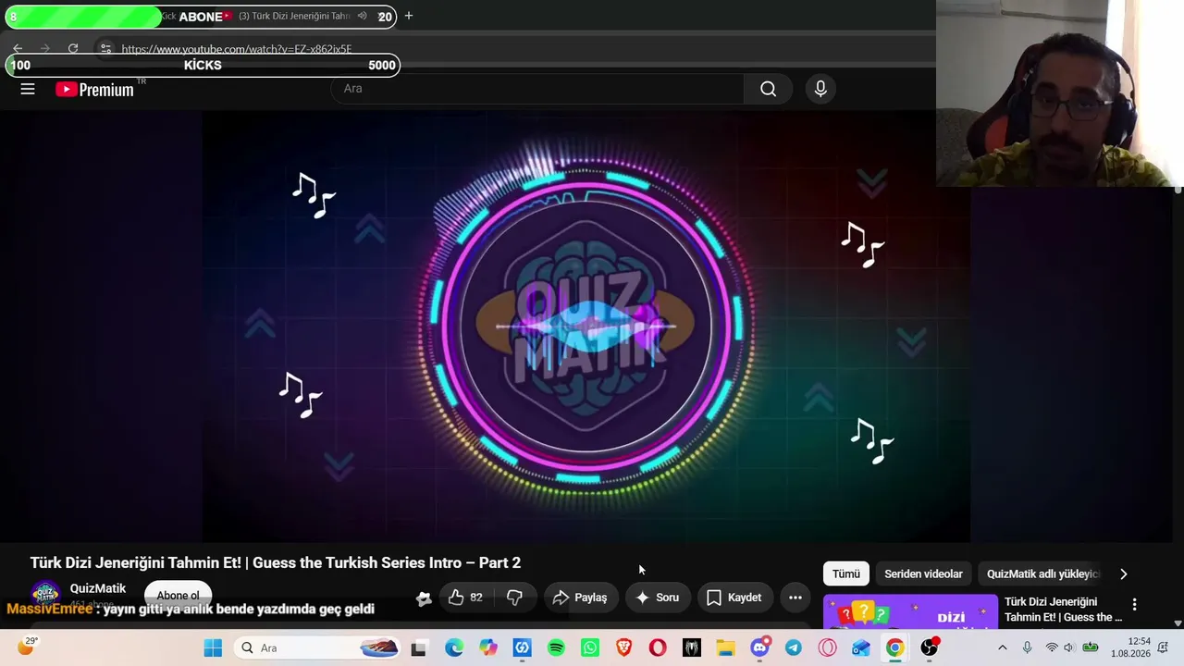The image size is (1184, 666).
Task: Go back to the previous page
Action: pyautogui.click(x=18, y=48)
